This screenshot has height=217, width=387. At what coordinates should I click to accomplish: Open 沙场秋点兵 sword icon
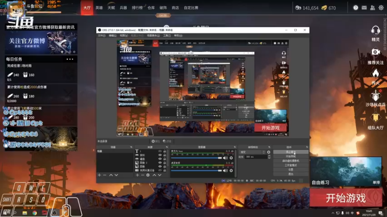pyautogui.click(x=375, y=95)
